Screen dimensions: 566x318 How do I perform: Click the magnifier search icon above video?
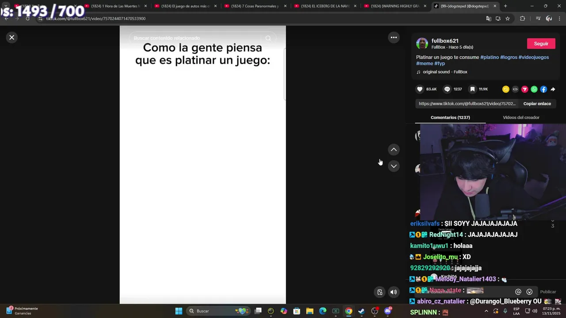(268, 38)
